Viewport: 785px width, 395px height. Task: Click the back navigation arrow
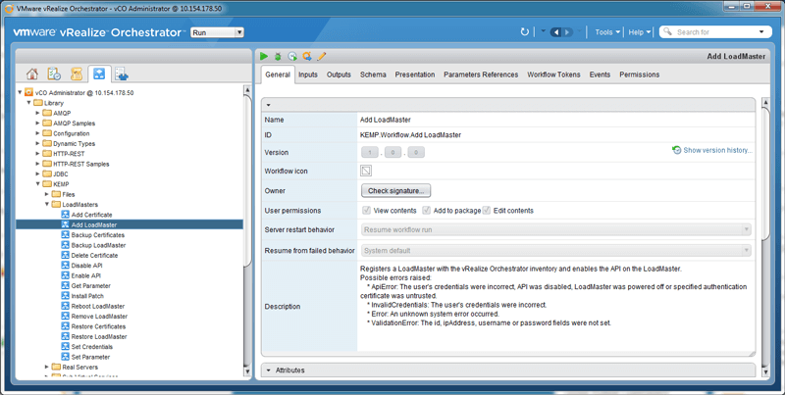(x=555, y=32)
